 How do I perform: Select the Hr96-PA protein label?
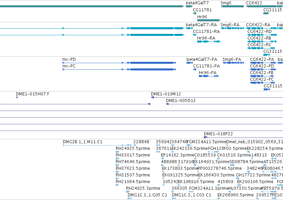[x=208, y=73]
